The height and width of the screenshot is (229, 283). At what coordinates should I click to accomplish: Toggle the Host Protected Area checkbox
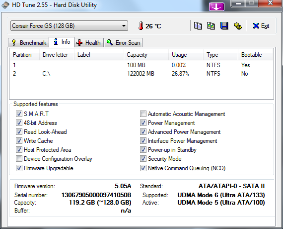pyautogui.click(x=19, y=149)
